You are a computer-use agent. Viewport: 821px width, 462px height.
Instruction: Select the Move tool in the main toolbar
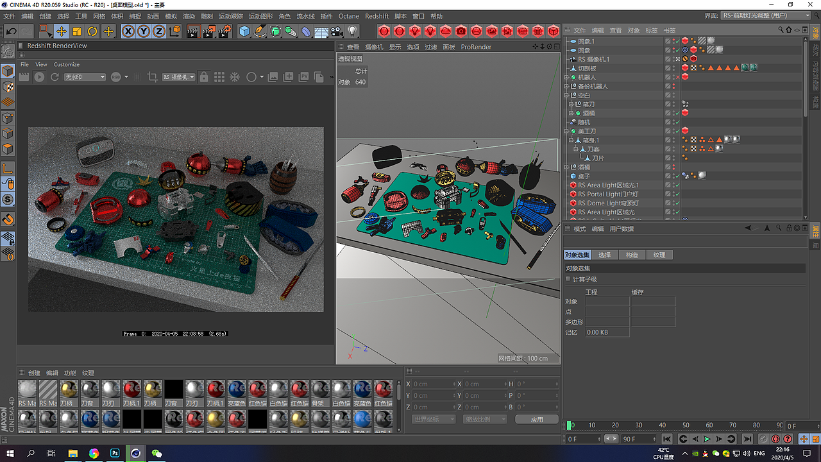click(x=60, y=30)
